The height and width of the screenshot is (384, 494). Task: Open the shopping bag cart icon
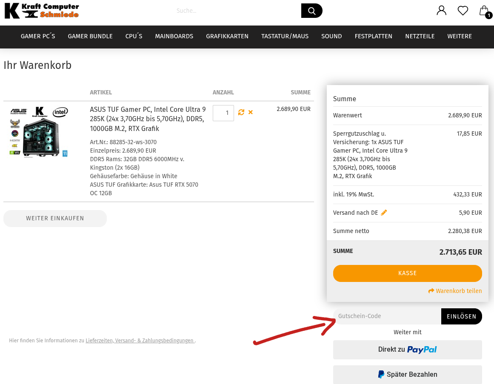pyautogui.click(x=484, y=11)
